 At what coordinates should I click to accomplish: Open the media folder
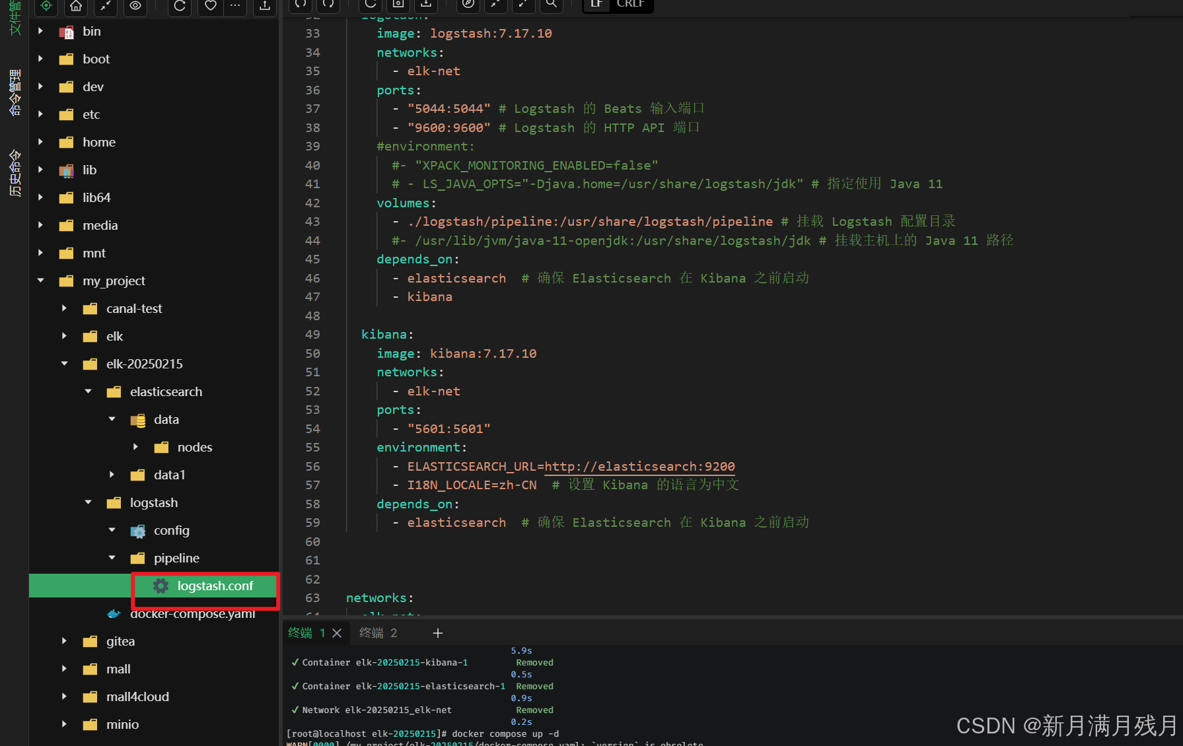click(x=100, y=225)
